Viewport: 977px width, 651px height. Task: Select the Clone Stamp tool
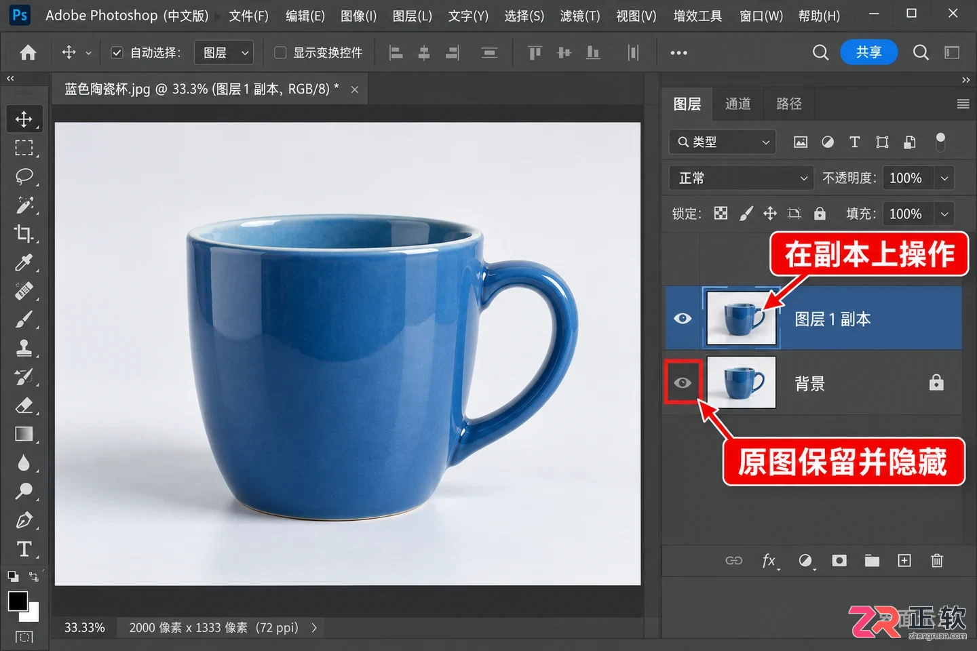[x=24, y=349]
